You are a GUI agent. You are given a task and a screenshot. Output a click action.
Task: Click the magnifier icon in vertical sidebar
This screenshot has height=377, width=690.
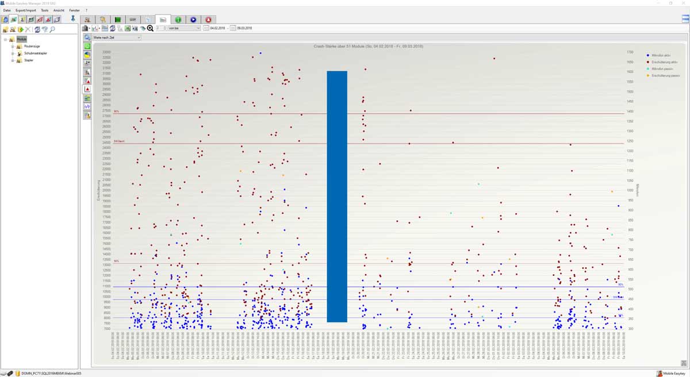[87, 37]
